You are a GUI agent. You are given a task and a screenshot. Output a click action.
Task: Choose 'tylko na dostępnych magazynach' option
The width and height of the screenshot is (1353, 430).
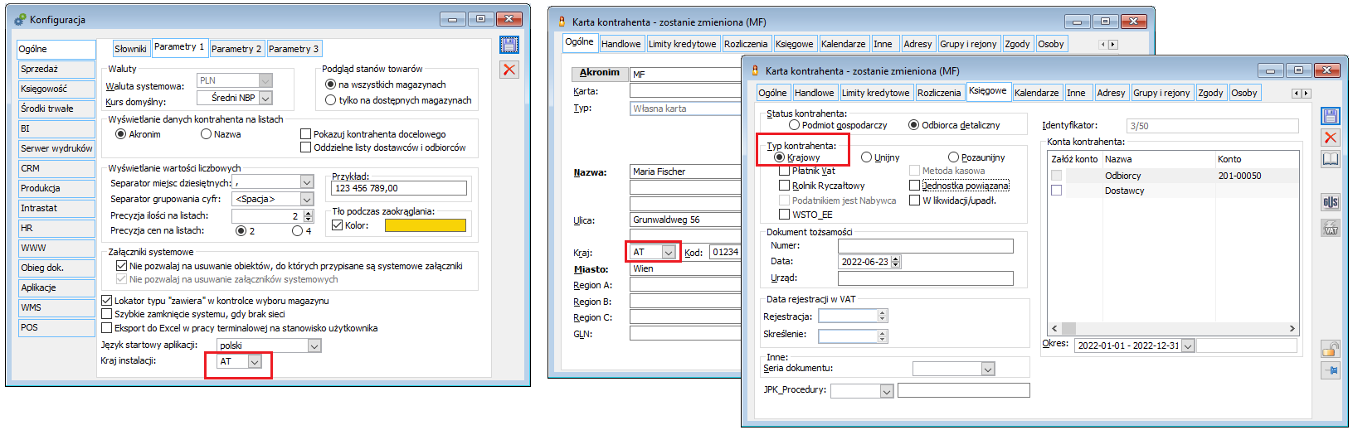330,100
